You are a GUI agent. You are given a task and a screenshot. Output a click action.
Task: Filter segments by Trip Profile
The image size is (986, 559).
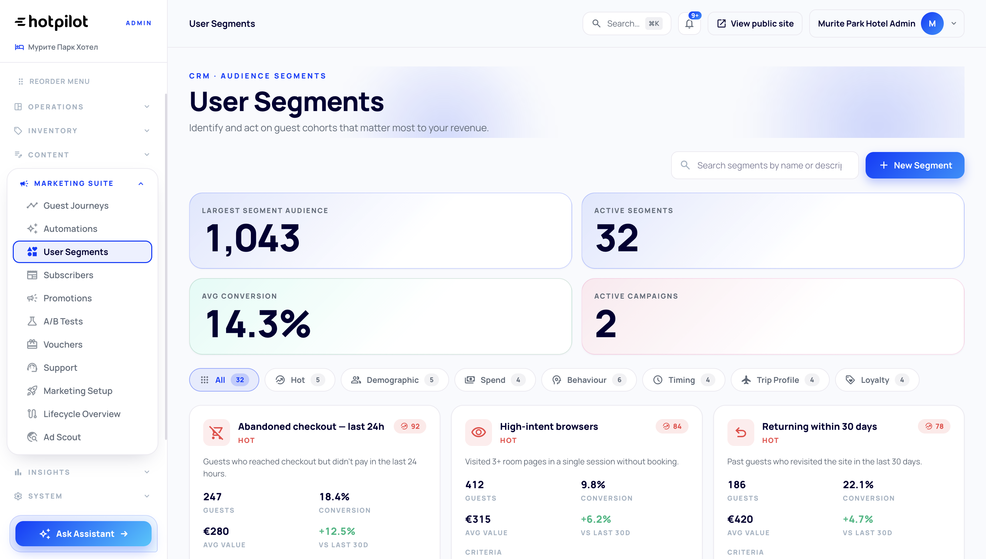coord(780,380)
